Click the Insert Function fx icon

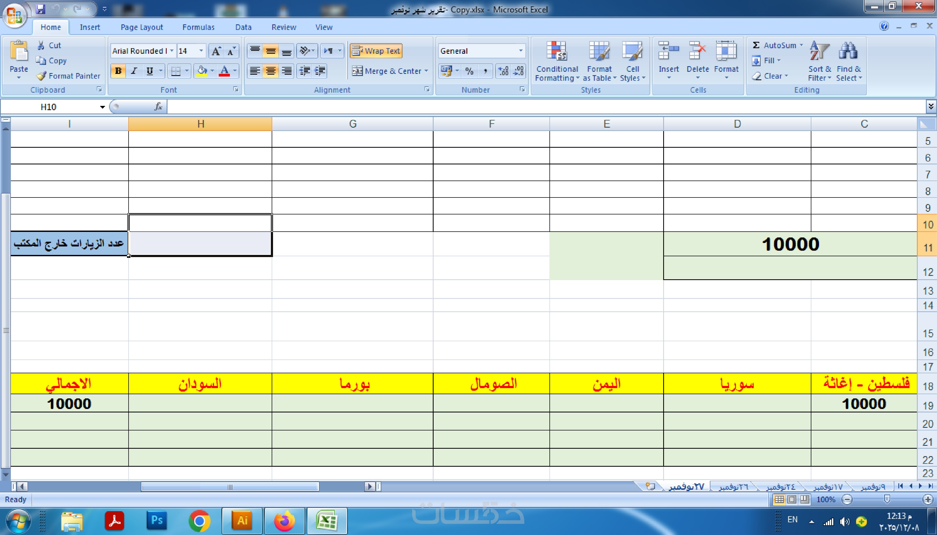(158, 107)
